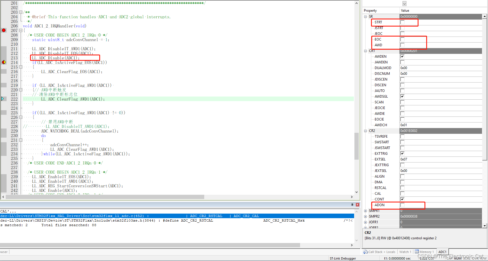
Task: Expand the SMPR2 register node
Action: (x=365, y=216)
